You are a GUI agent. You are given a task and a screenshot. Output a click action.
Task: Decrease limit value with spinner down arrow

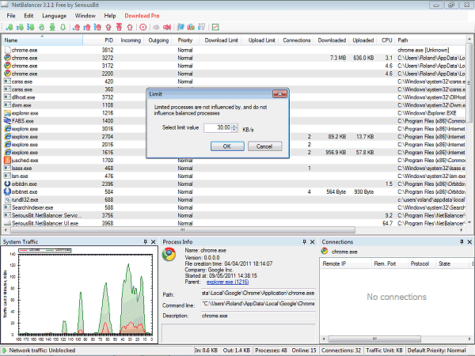[234, 130]
